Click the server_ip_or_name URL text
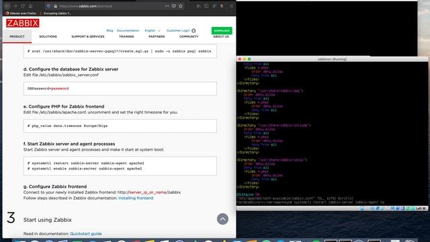This screenshot has height=242, width=430. (x=148, y=192)
